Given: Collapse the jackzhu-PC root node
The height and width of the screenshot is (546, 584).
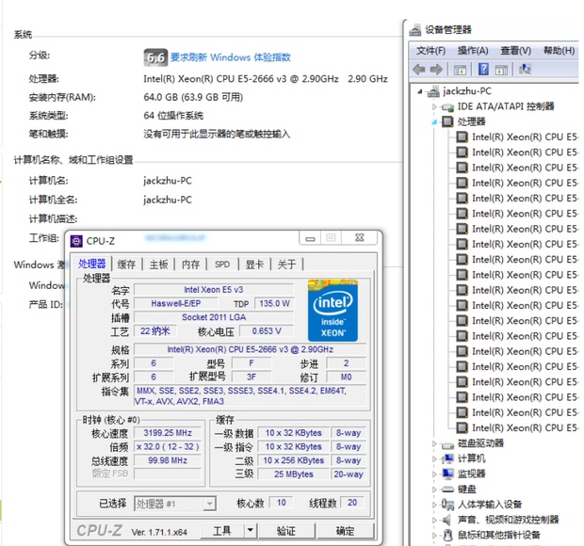Looking at the screenshot, I should (420, 91).
